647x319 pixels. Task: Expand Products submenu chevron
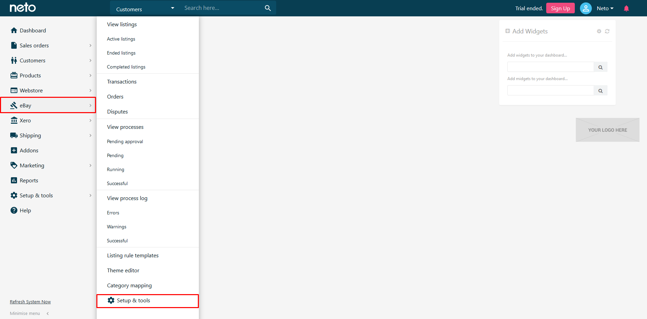coord(90,75)
